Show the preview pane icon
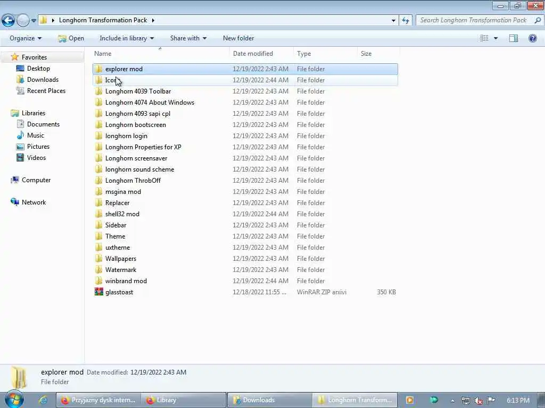This screenshot has width=545, height=408. (514, 38)
